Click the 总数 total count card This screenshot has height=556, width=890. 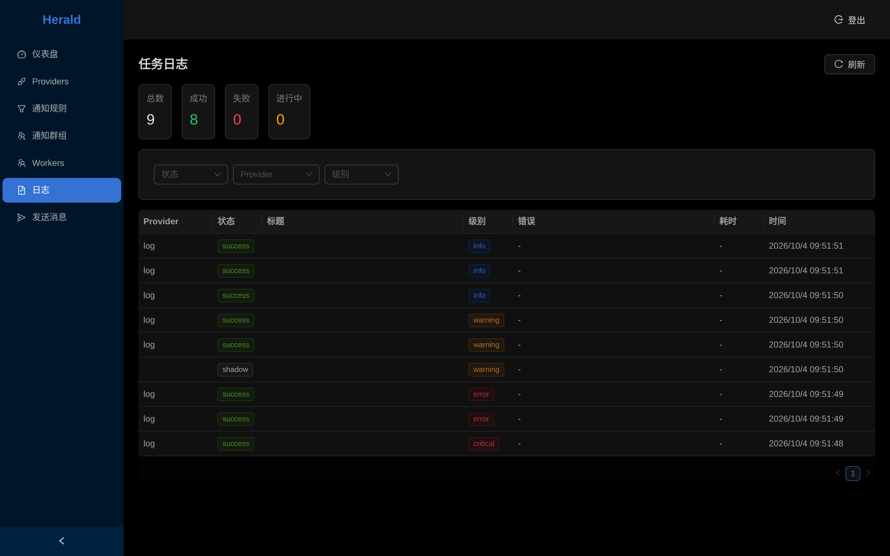pyautogui.click(x=155, y=112)
